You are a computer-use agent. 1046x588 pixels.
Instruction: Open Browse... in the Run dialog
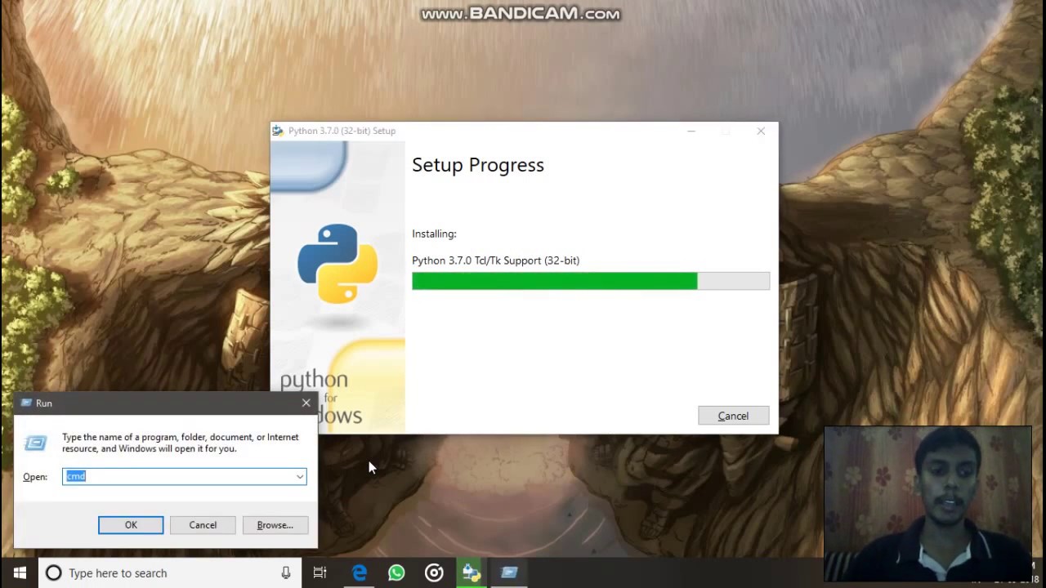275,525
